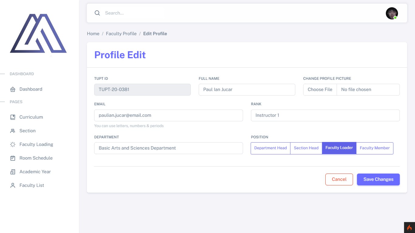Click the 'POSITION' label
The width and height of the screenshot is (415, 233).
[259, 137]
